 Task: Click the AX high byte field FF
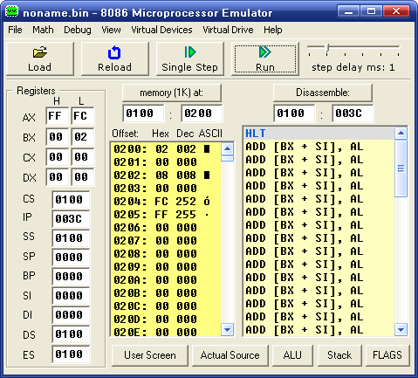pyautogui.click(x=58, y=116)
